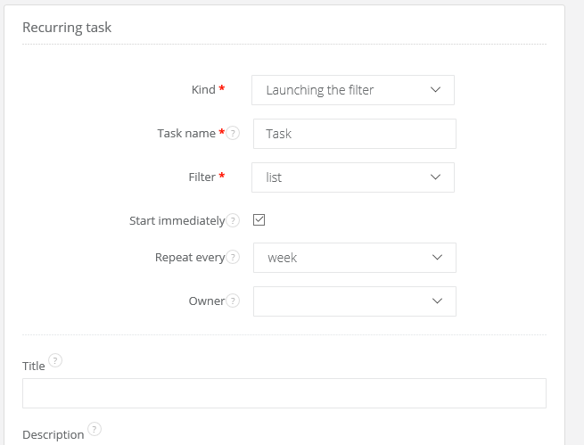Focus the Title text field
The image size is (584, 445).
(x=284, y=393)
